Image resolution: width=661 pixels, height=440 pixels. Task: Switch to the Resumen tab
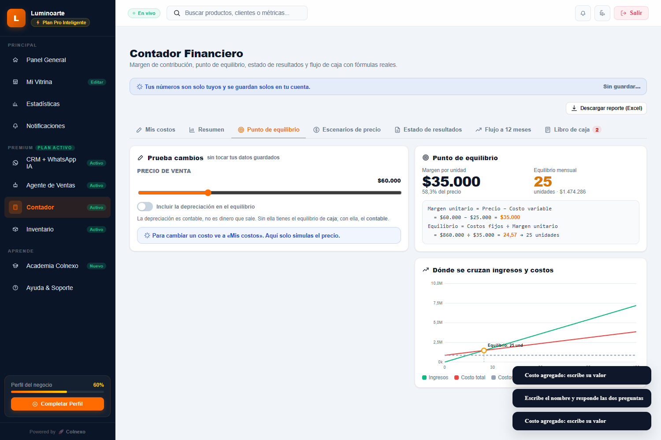pyautogui.click(x=207, y=130)
